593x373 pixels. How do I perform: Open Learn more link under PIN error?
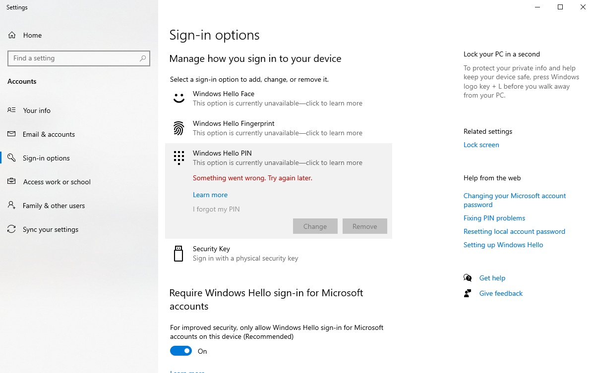210,195
